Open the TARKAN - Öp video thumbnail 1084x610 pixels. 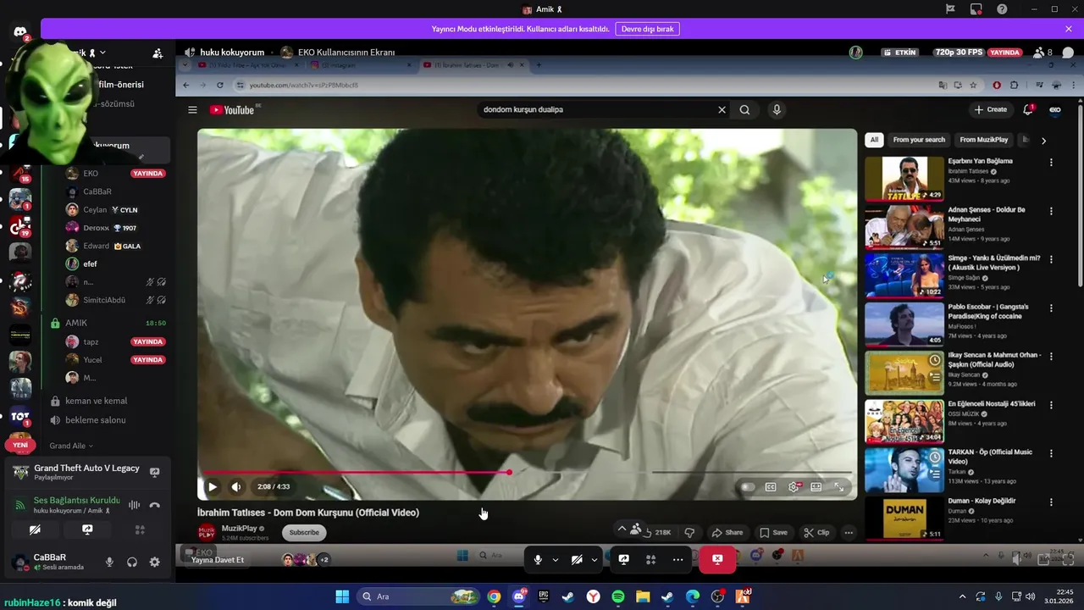click(x=904, y=470)
